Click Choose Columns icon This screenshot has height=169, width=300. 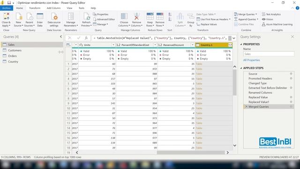tap(124, 16)
